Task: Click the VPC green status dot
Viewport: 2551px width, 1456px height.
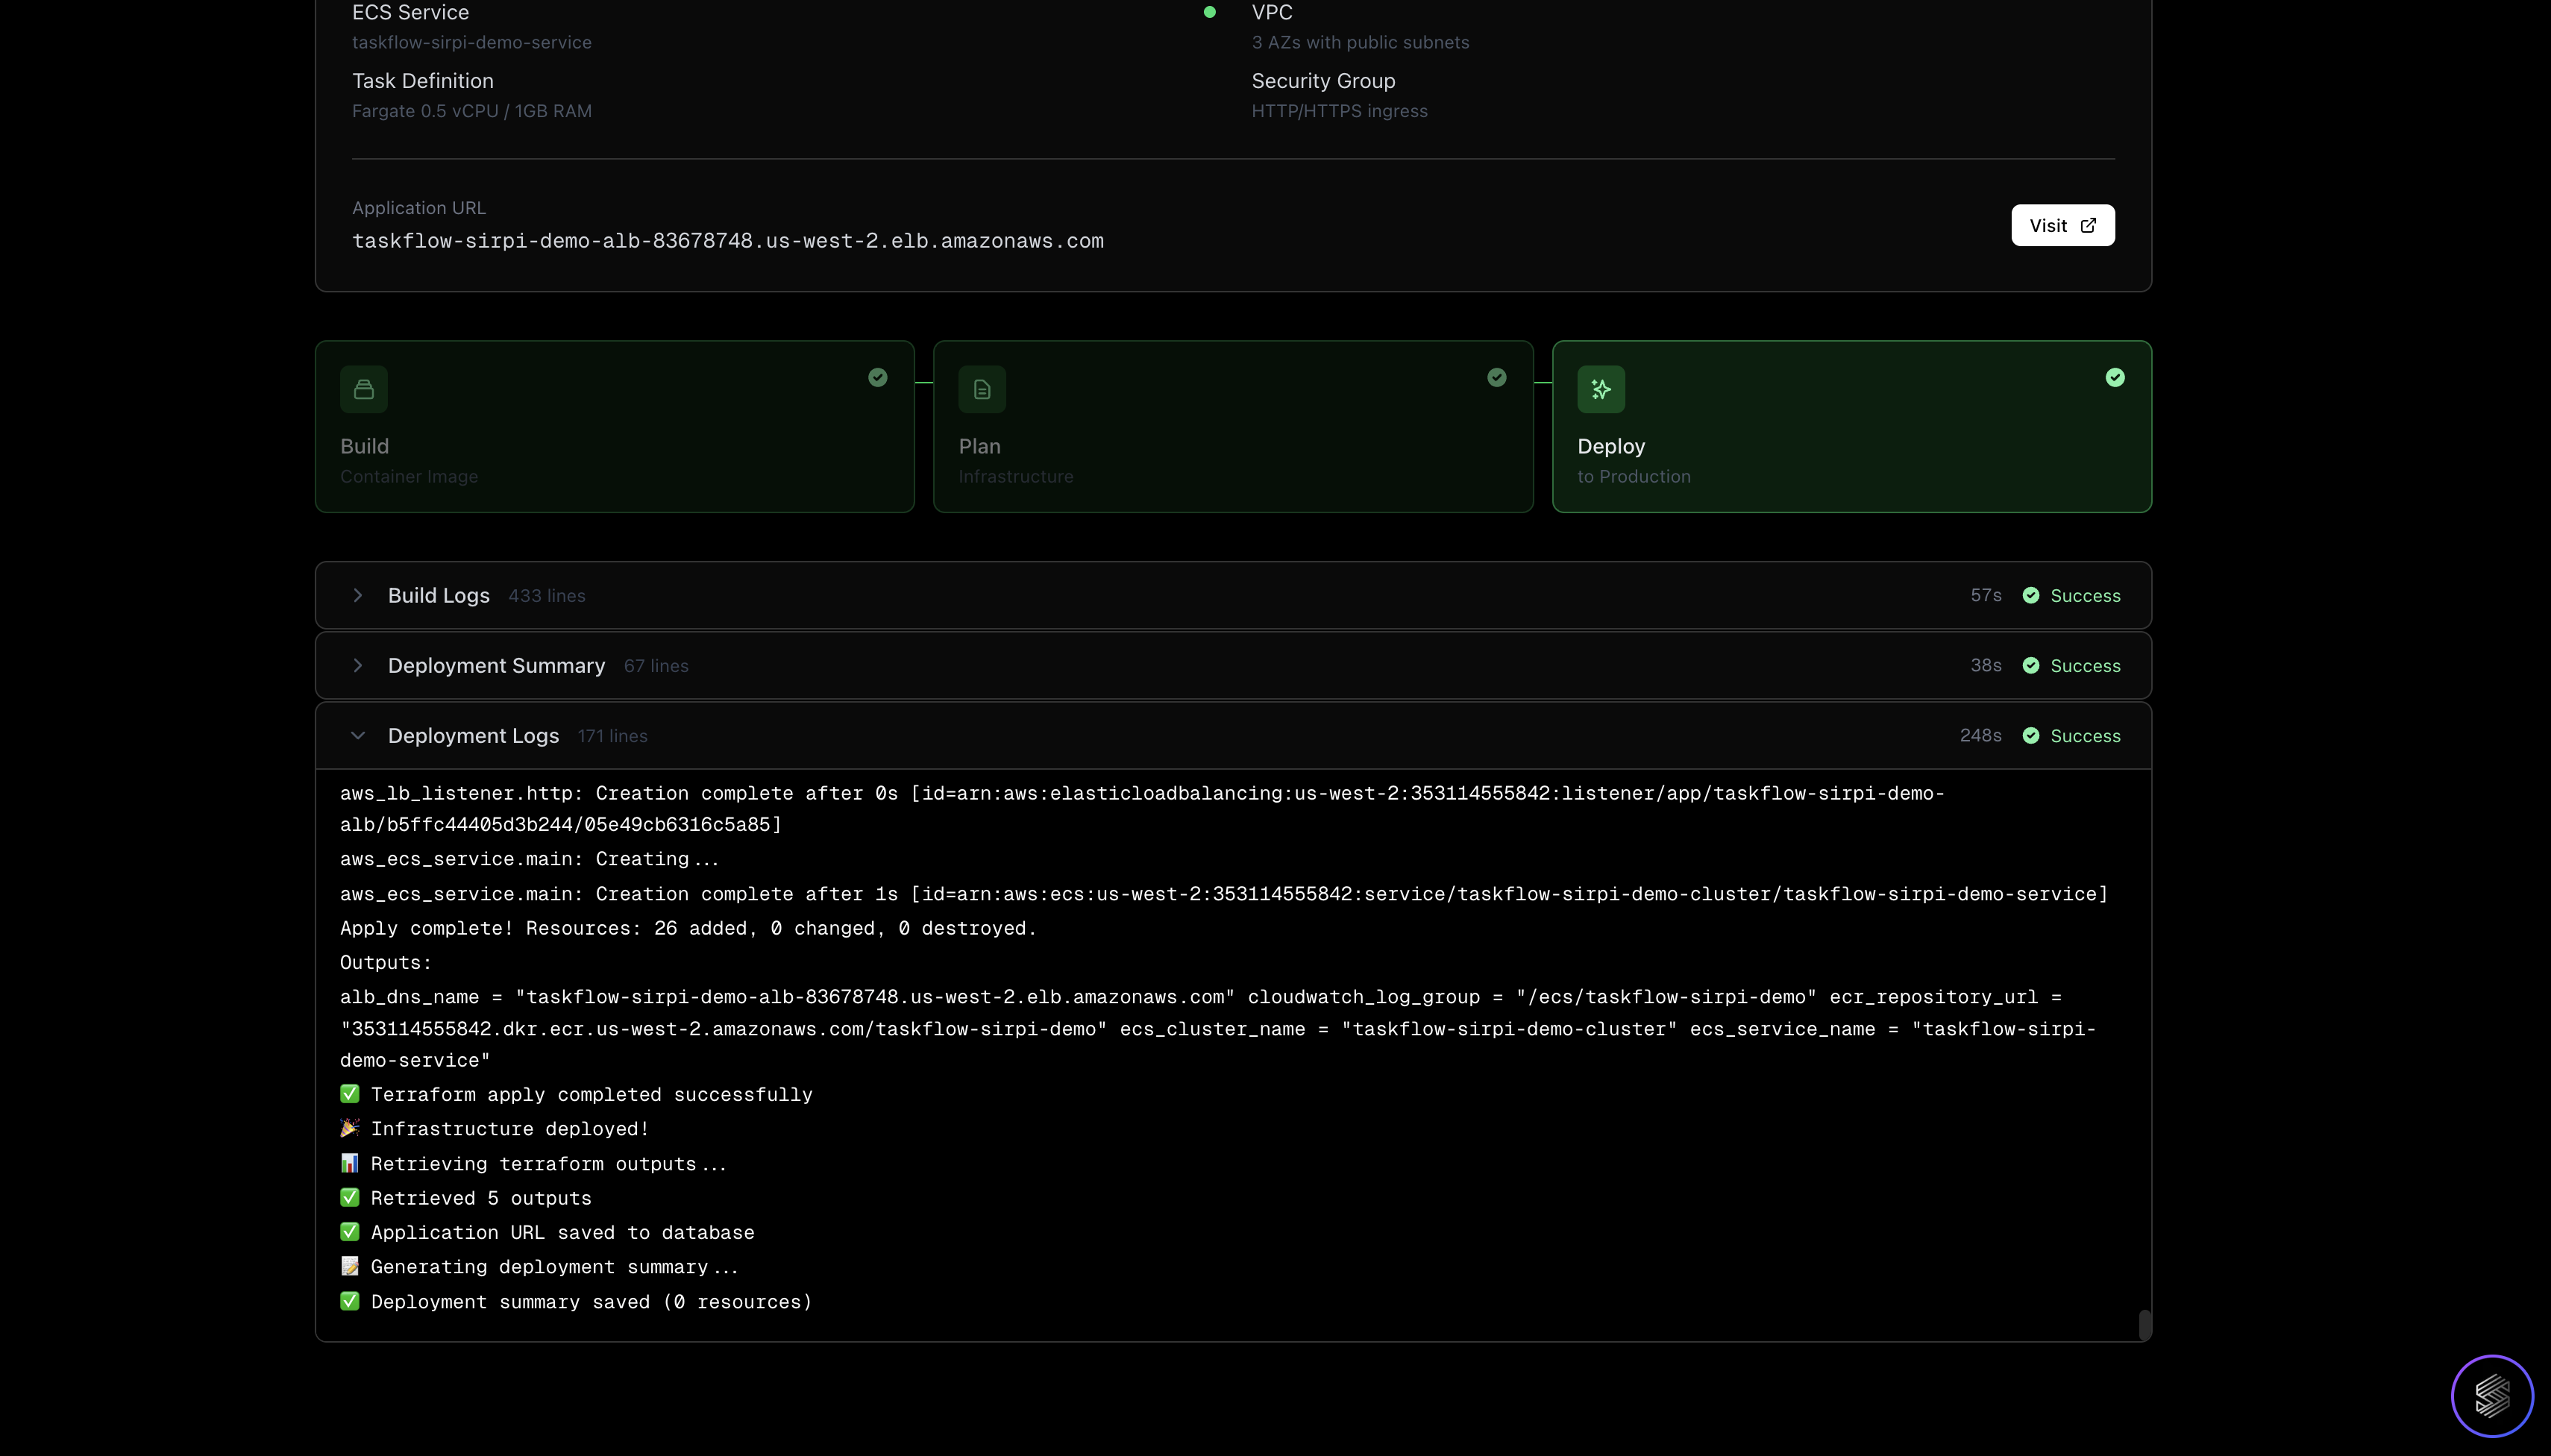Action: click(x=1209, y=12)
